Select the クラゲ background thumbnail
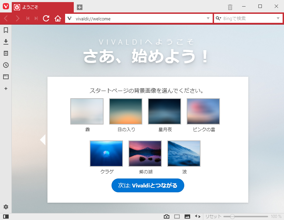 (x=106, y=154)
